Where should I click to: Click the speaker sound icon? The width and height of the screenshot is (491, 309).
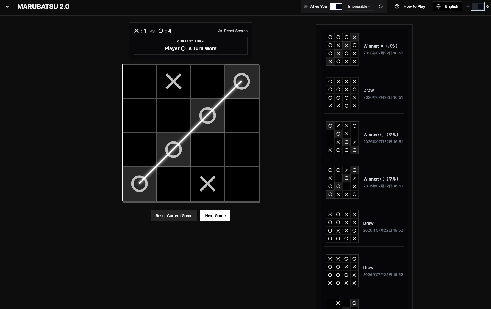(220, 31)
